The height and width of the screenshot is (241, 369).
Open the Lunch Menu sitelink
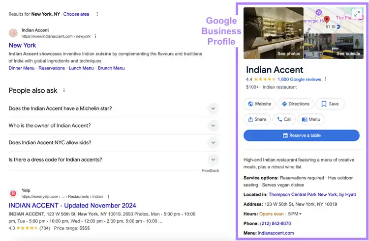pos(81,68)
